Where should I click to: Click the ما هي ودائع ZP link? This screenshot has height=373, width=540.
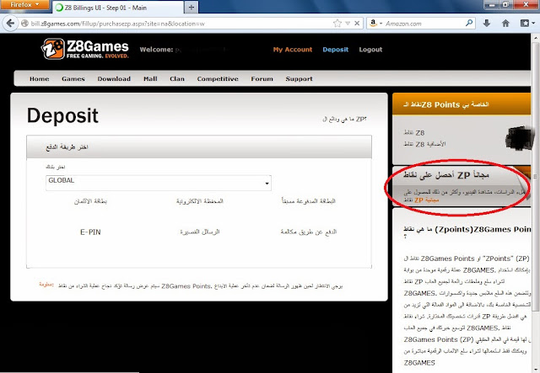(344, 119)
